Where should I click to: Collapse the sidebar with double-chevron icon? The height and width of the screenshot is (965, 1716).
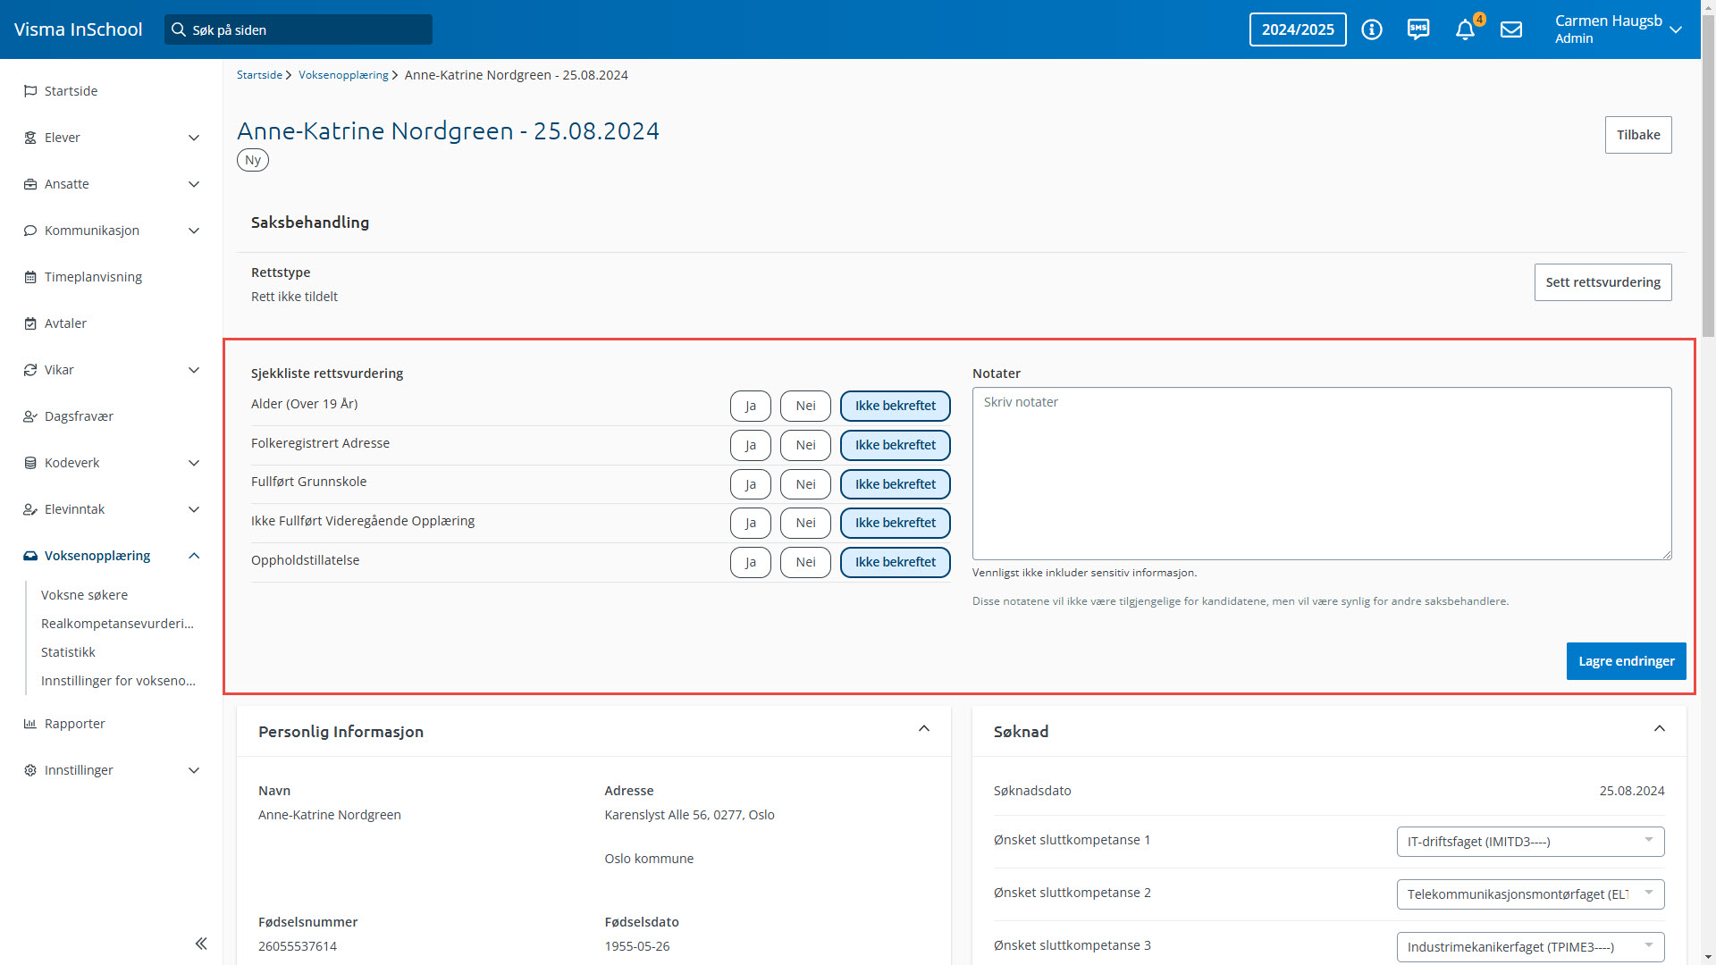click(x=201, y=944)
